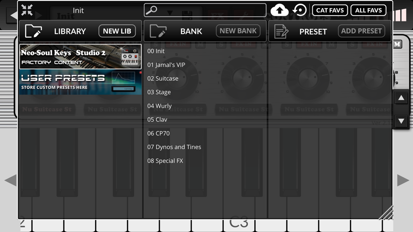
Task: Click the Library folder edit icon
Action: tap(33, 31)
